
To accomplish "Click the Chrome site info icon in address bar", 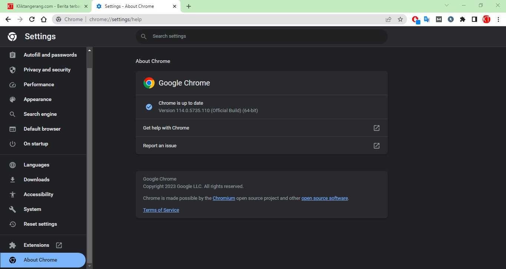I will tap(59, 19).
